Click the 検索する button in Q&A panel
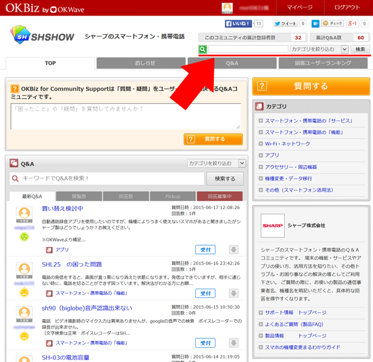The width and height of the screenshot is (373, 362). (x=224, y=179)
